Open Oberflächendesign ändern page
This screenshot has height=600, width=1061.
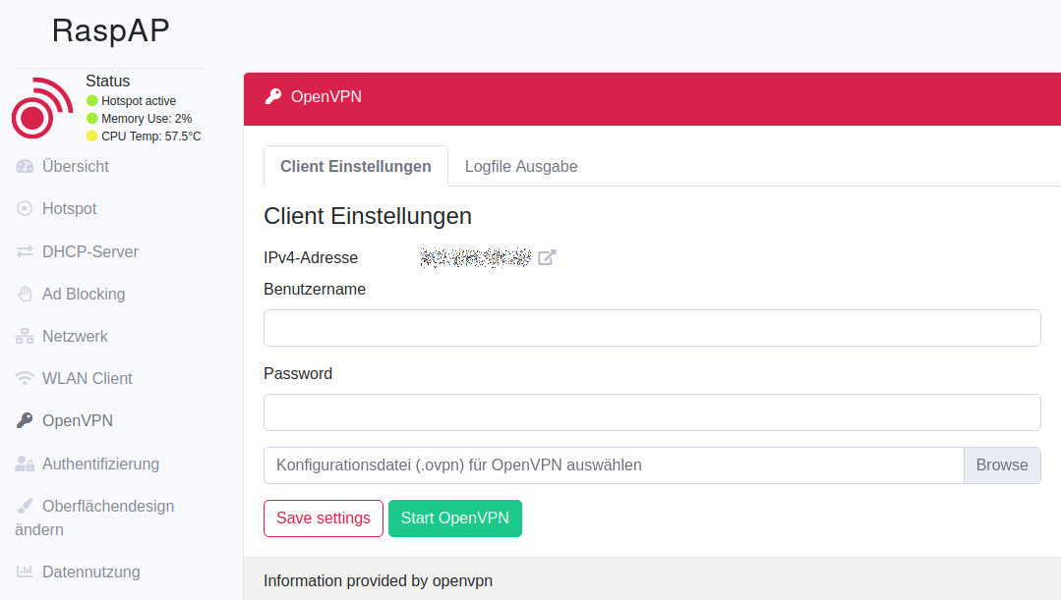tap(94, 518)
